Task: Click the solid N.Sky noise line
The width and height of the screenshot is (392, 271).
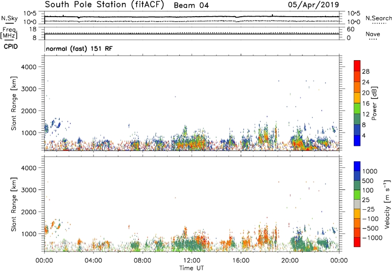Action: point(192,17)
